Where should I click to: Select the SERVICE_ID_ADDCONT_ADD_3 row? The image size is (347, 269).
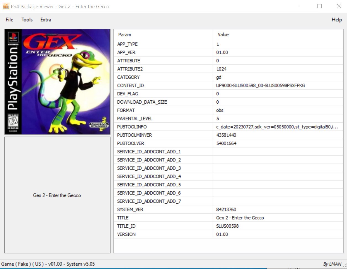[x=229, y=168]
